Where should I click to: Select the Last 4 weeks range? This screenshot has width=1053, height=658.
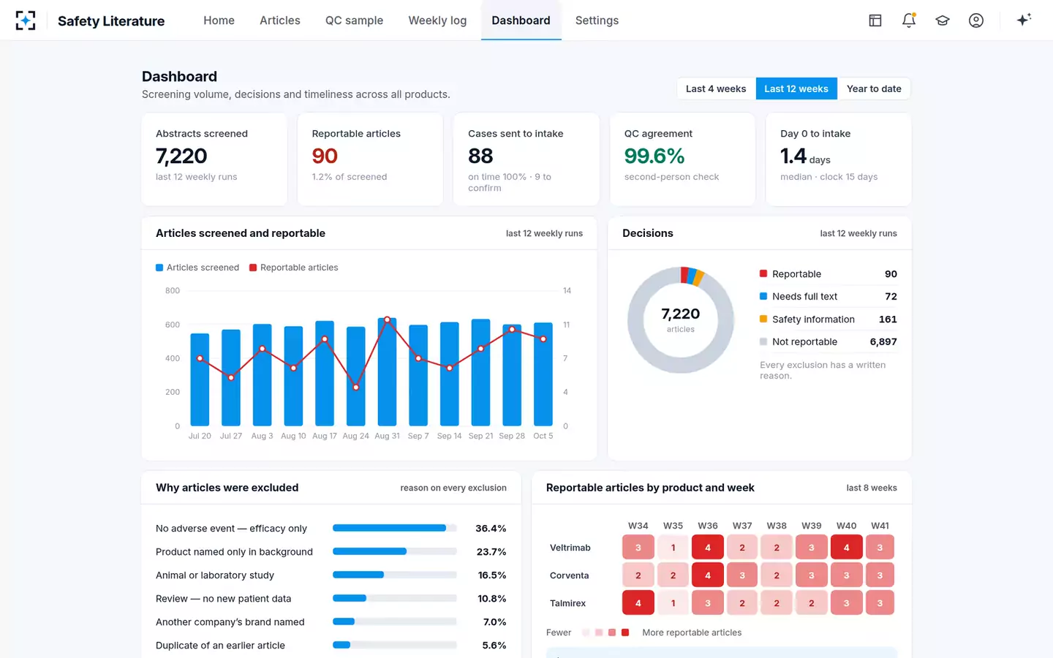pos(716,88)
